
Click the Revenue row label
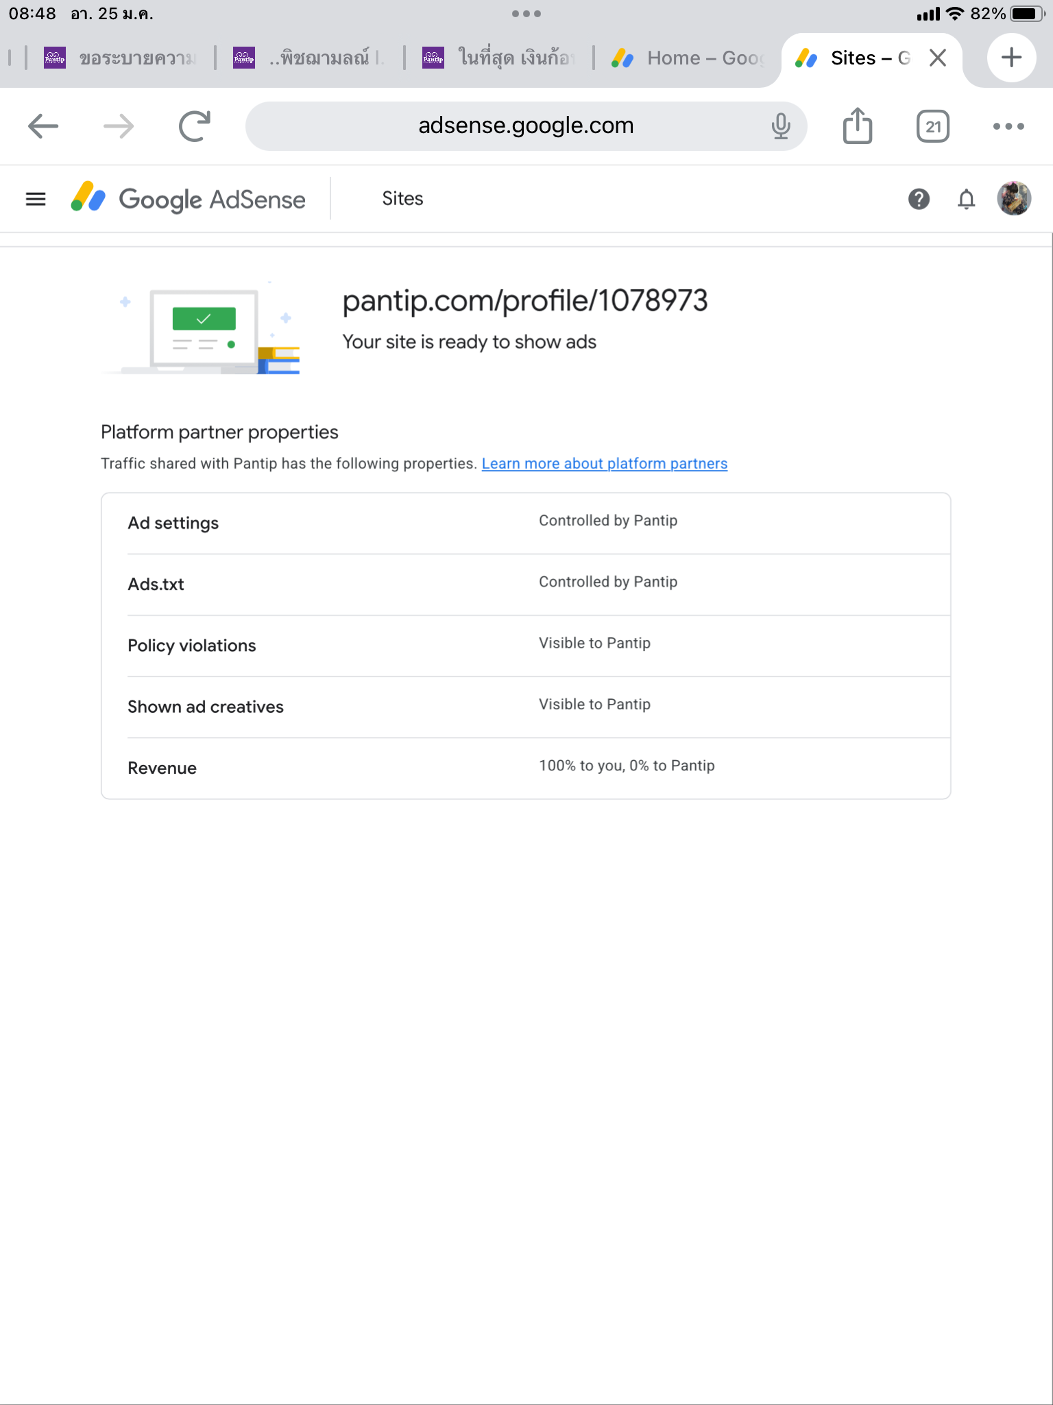coord(162,768)
